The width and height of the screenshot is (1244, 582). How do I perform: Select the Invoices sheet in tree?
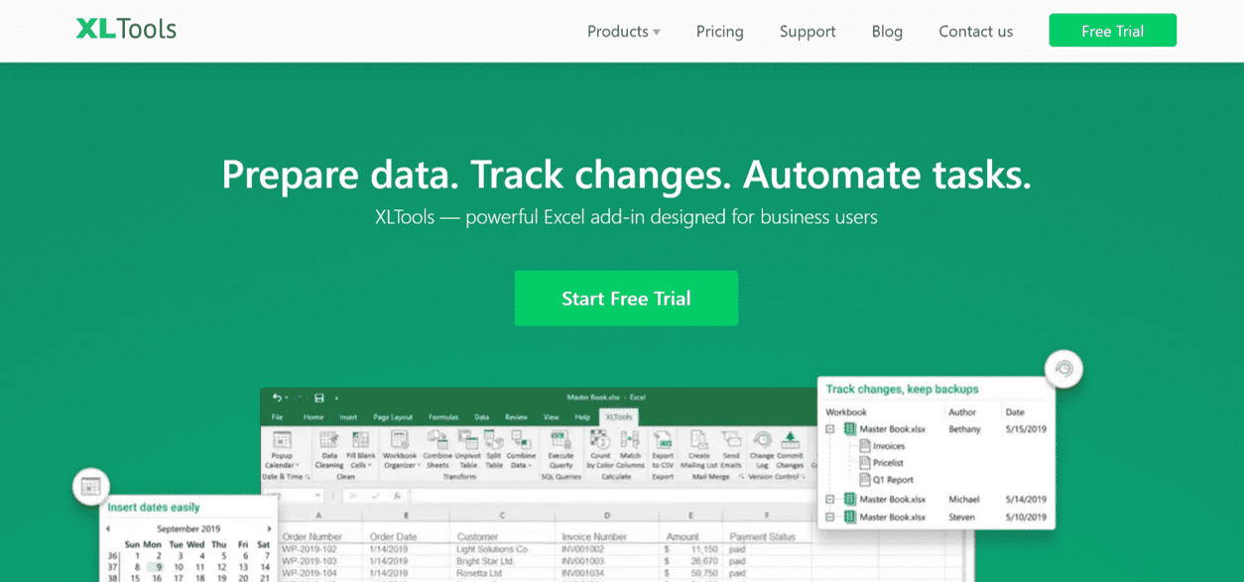(882, 446)
